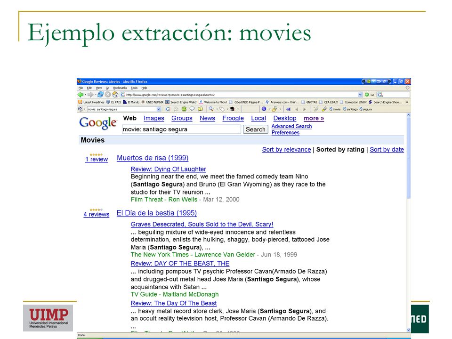Open Muertos de risa (1999) result

coord(153,158)
